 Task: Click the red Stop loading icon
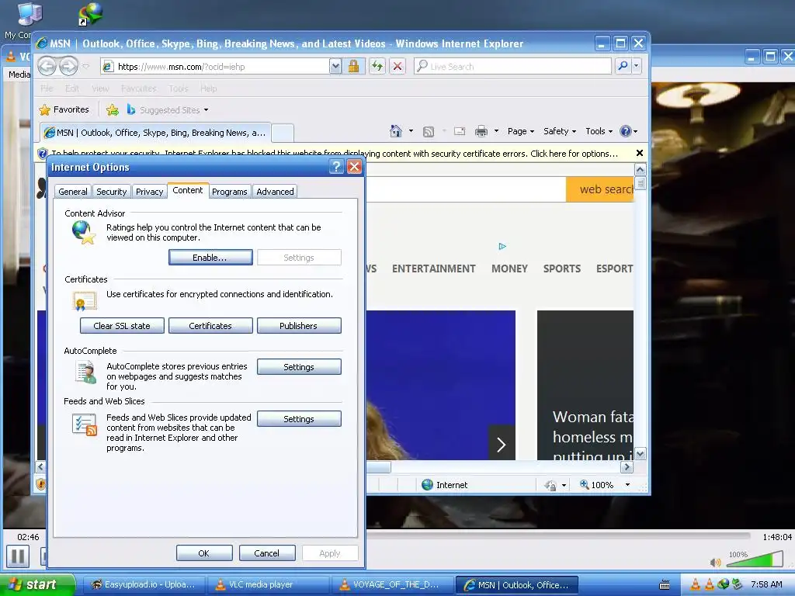tap(398, 67)
